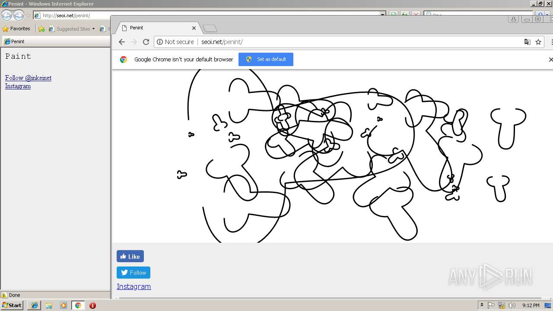Open the Instagram link in Chrome
553x311 pixels.
[x=134, y=286]
